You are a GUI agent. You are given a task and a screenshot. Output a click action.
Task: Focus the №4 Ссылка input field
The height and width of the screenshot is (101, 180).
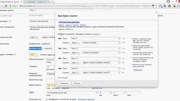(x=101, y=73)
